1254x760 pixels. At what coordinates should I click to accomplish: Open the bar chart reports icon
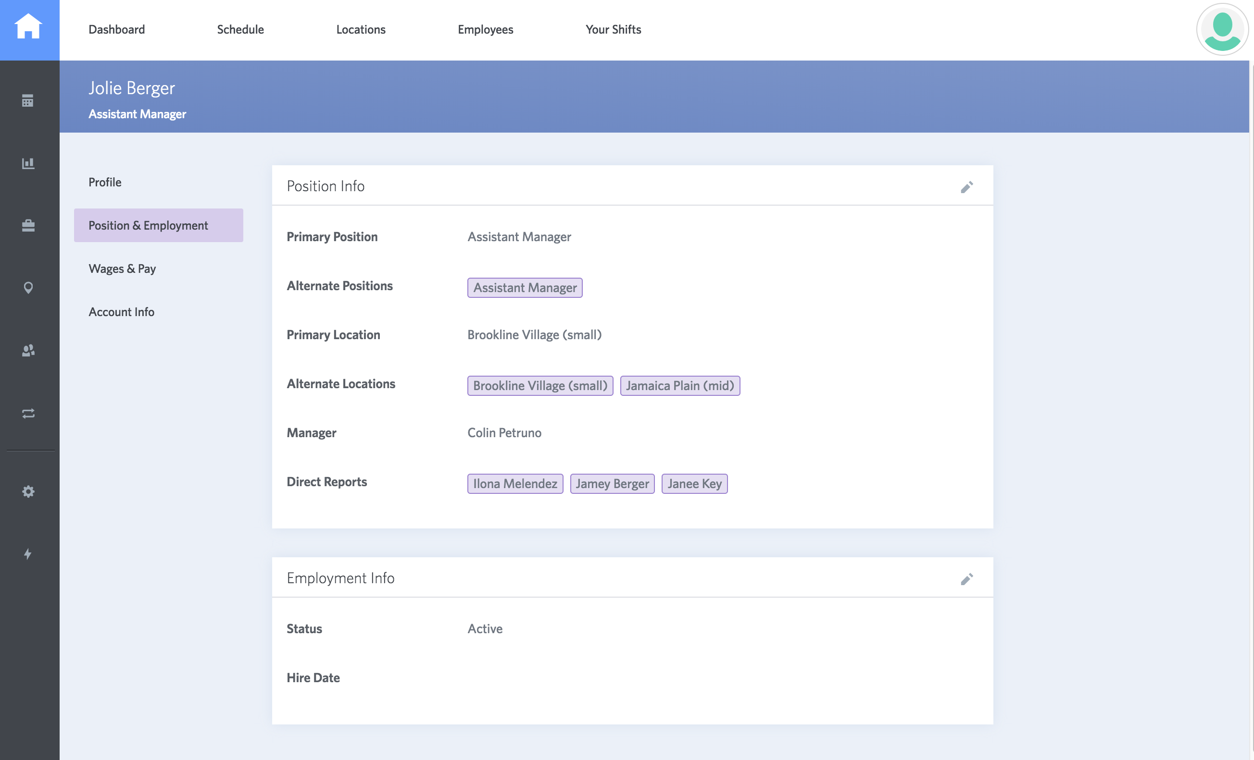point(28,163)
